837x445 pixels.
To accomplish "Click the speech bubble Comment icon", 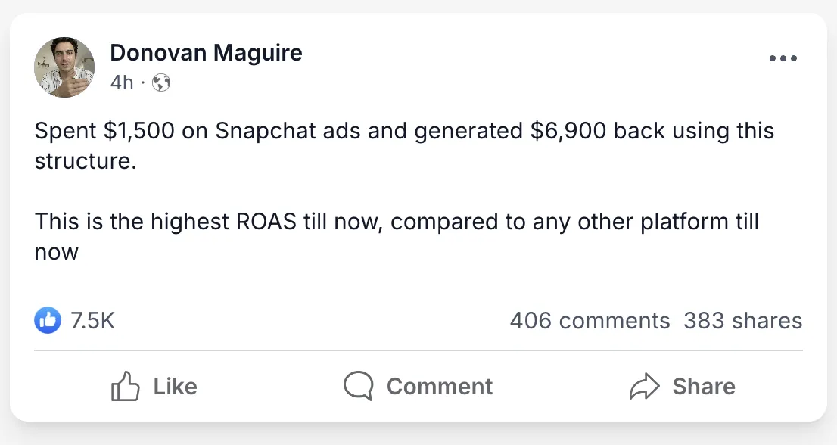I will point(358,387).
